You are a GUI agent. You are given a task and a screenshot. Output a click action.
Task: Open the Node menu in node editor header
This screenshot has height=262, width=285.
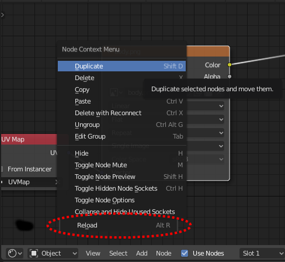(x=164, y=253)
